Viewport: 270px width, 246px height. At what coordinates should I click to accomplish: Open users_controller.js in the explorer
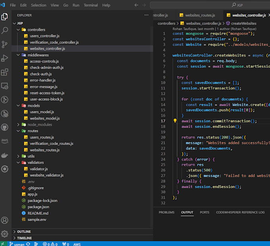[x=44, y=36]
